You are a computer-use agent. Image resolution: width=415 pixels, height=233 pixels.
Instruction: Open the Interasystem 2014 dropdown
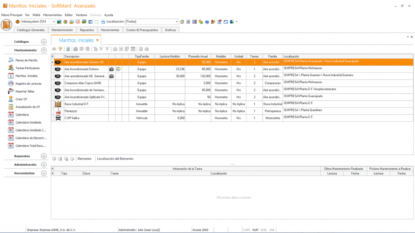54,22
